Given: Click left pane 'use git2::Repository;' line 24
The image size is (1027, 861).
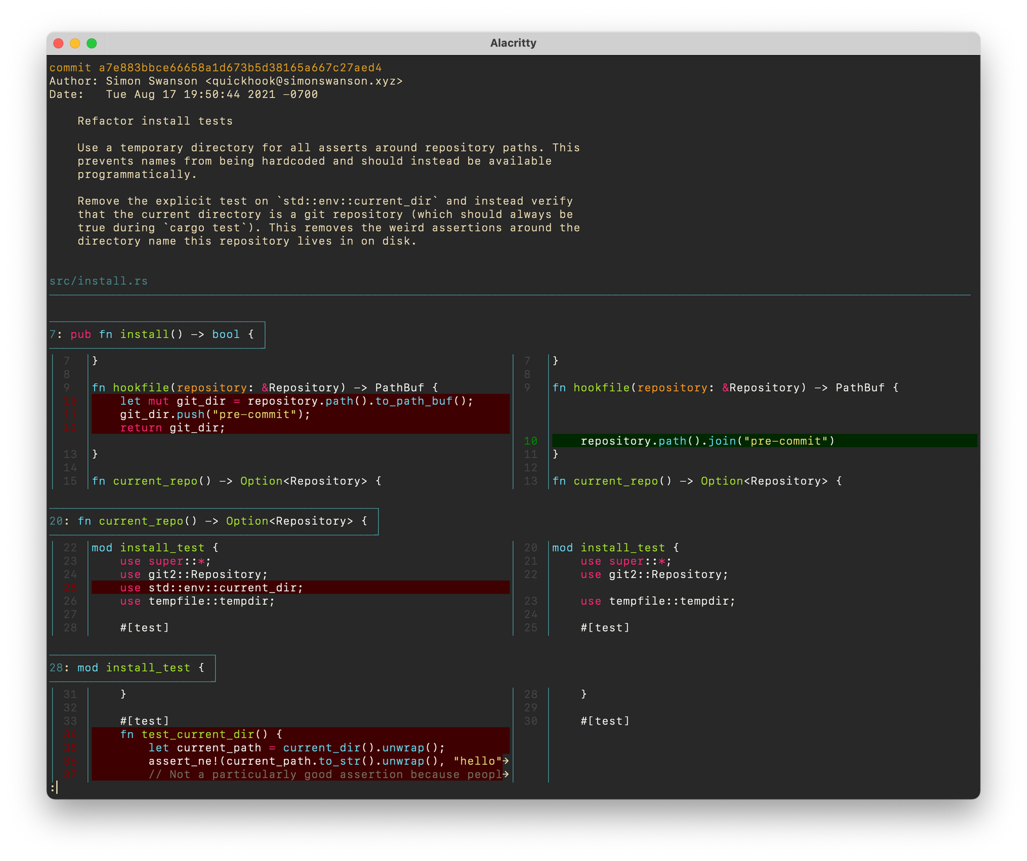Looking at the screenshot, I should pyautogui.click(x=194, y=575).
